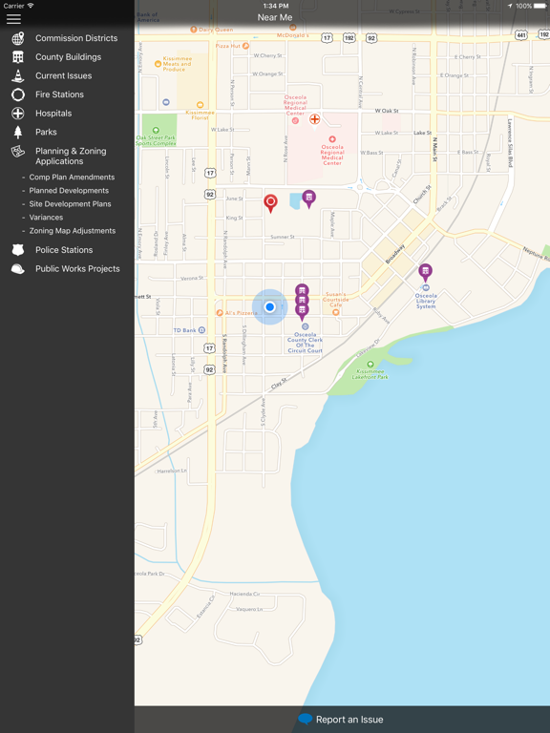Click the County Buildings building icon
This screenshot has width=550, height=733.
18,57
